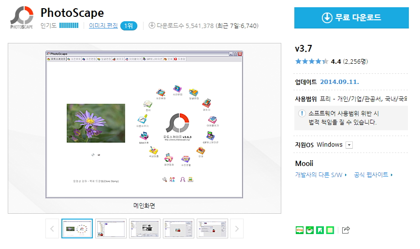Viewport: 420px width, 249px height.
Task: Click the 1위 rank badge
Action: coord(129,26)
